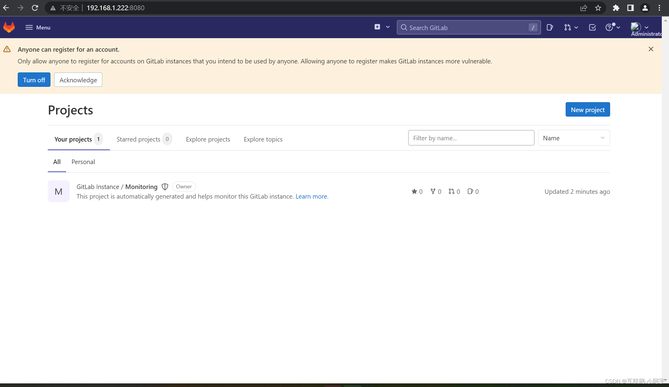This screenshot has width=669, height=387.
Task: Bookmark this page with star icon
Action: coord(598,8)
